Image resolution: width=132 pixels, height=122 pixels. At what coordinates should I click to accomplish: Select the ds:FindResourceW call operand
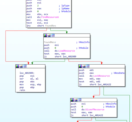[x=48, y=17]
